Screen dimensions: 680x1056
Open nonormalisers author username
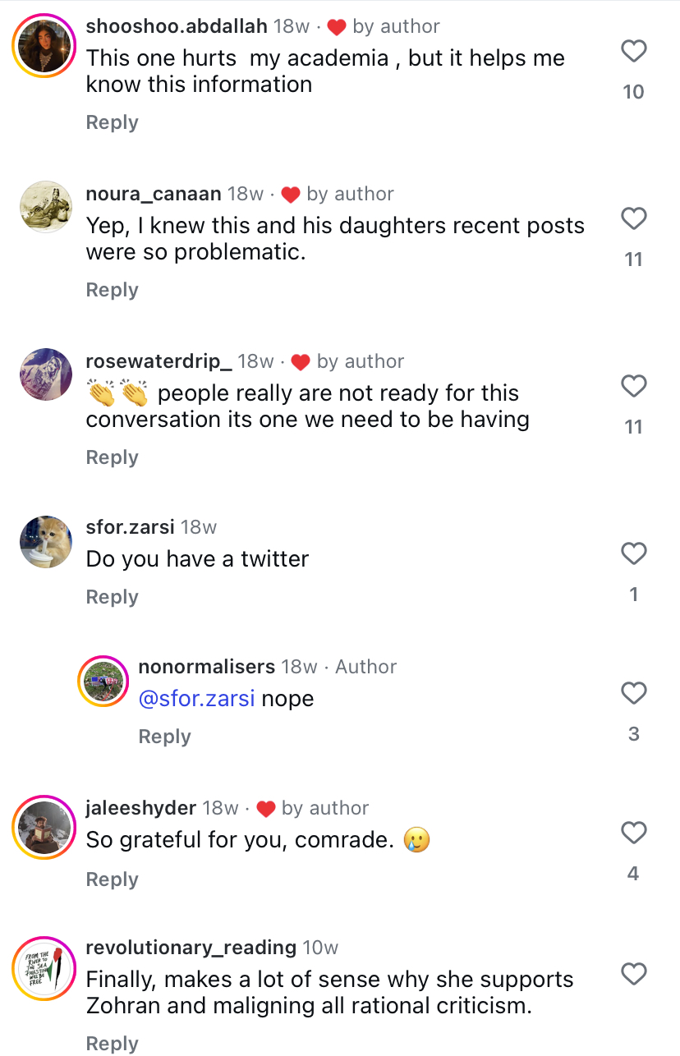point(206,667)
